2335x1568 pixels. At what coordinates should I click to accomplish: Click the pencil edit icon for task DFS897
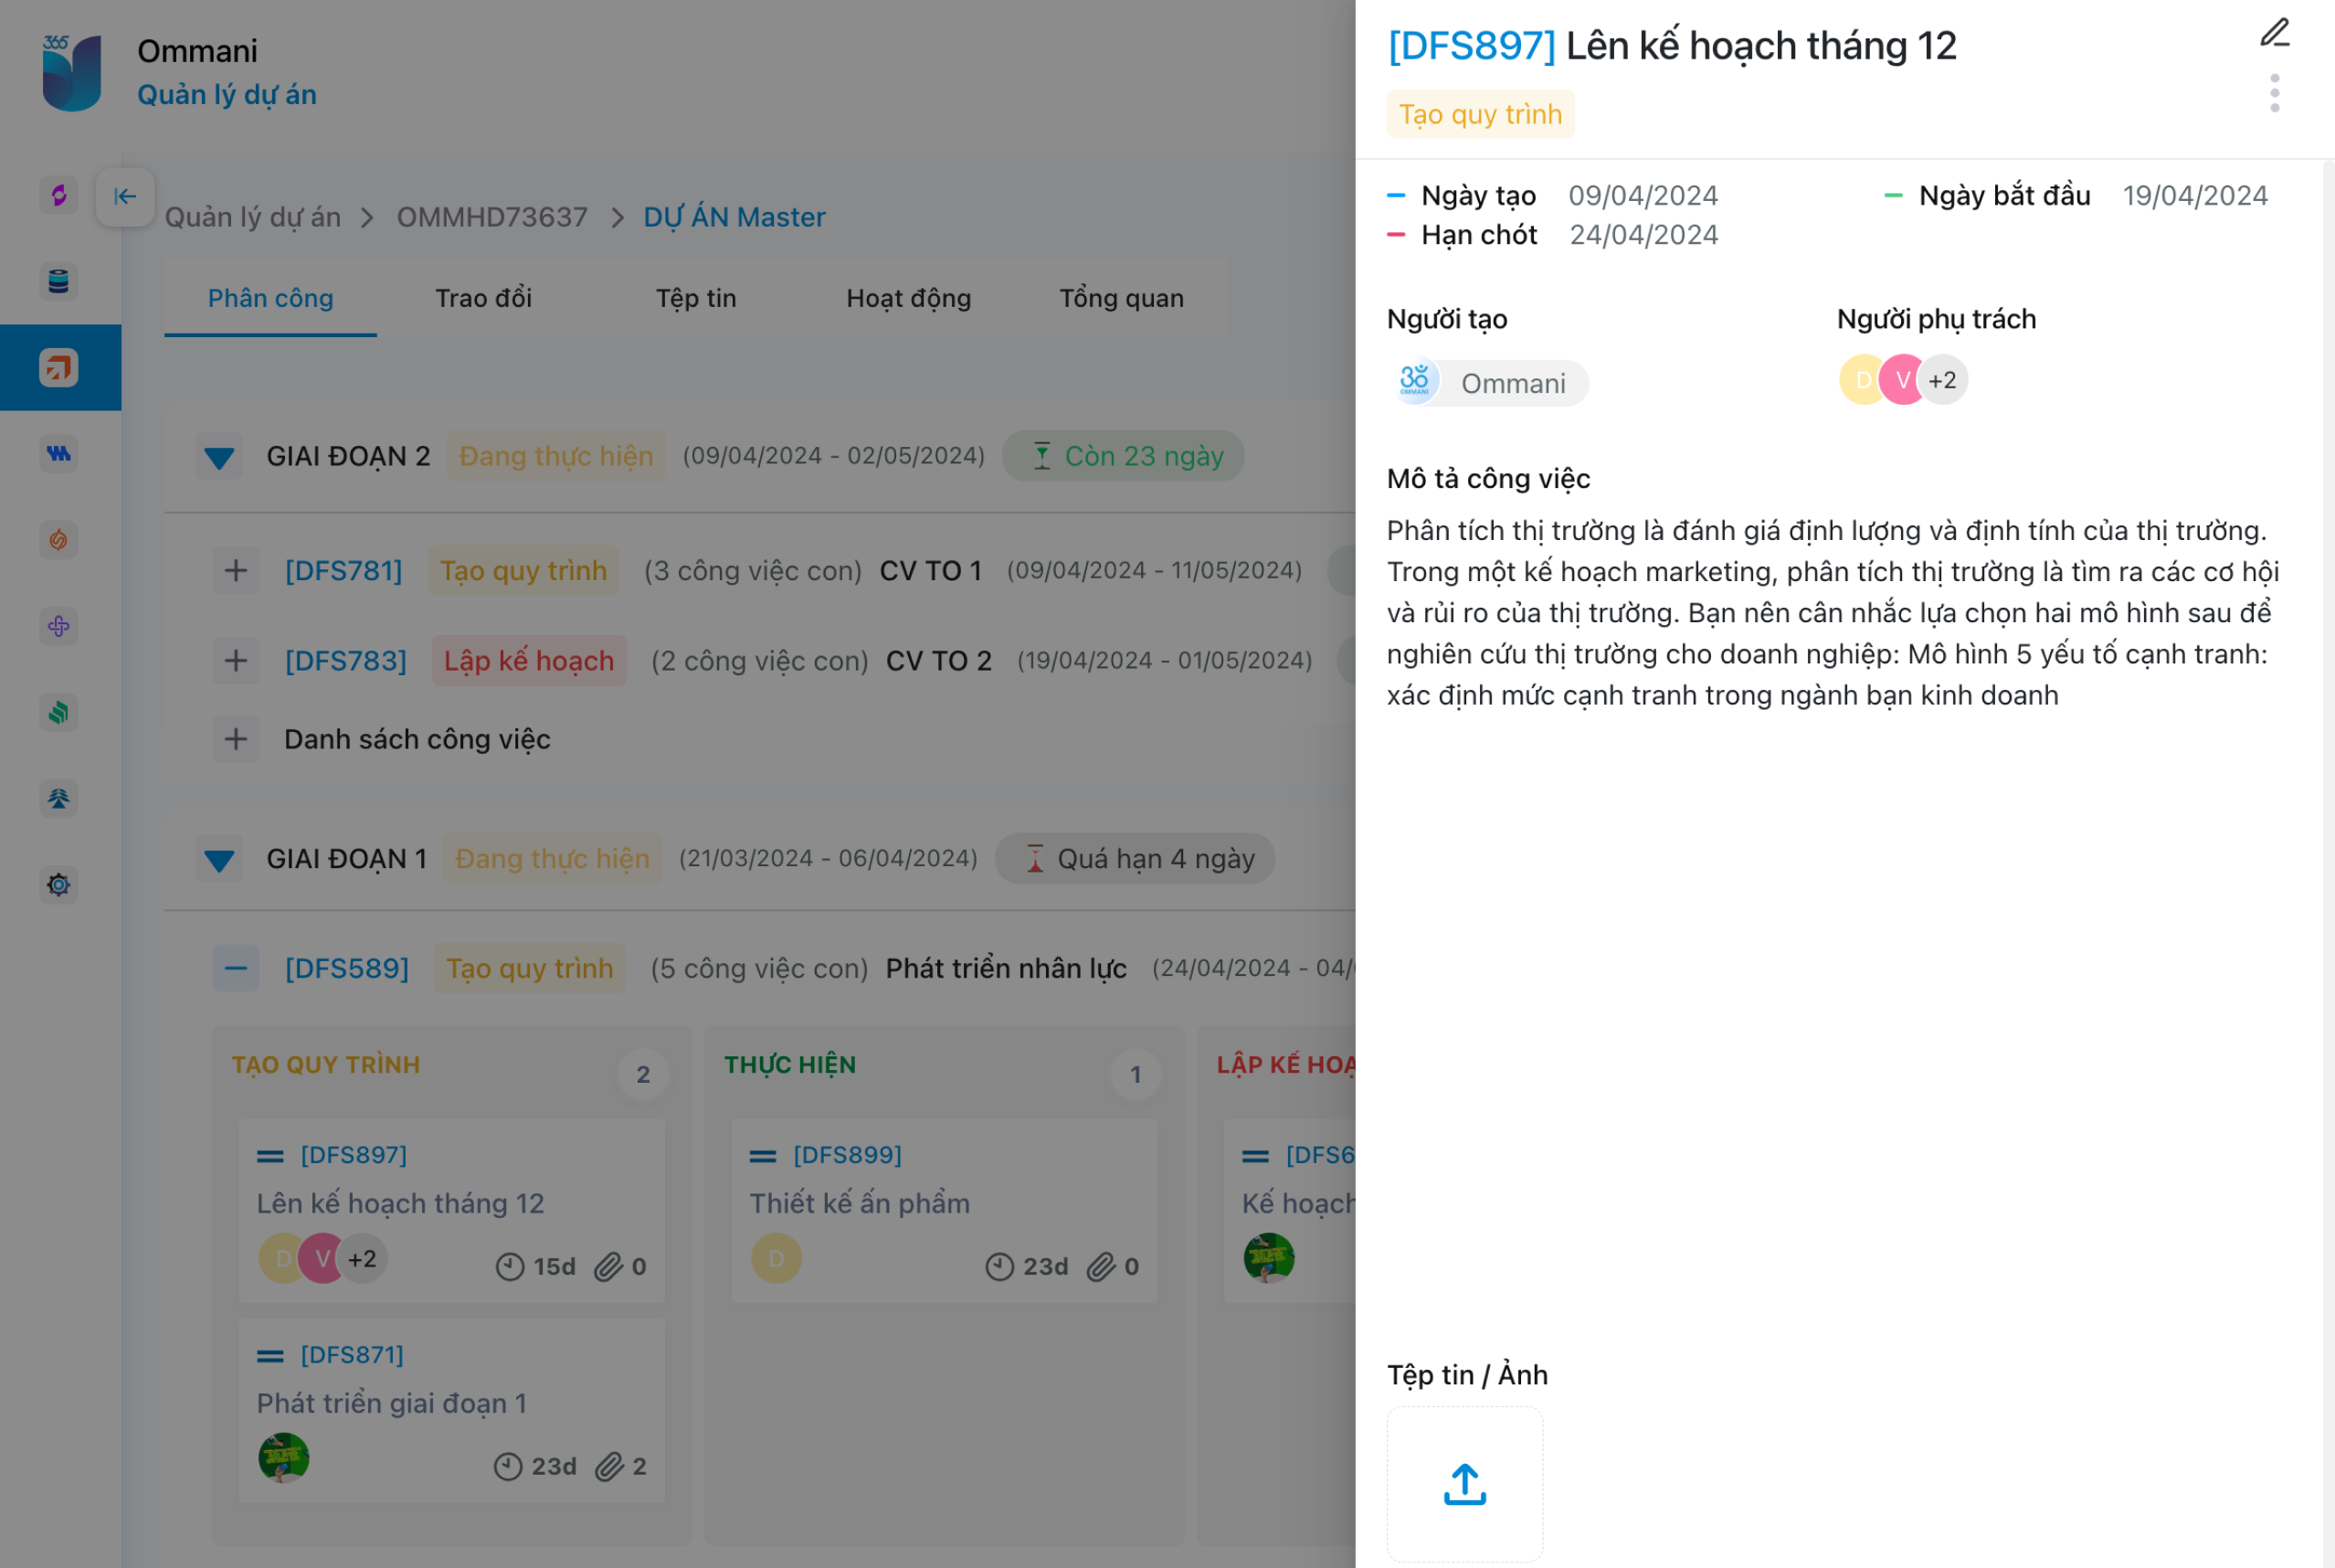pyautogui.click(x=2274, y=33)
